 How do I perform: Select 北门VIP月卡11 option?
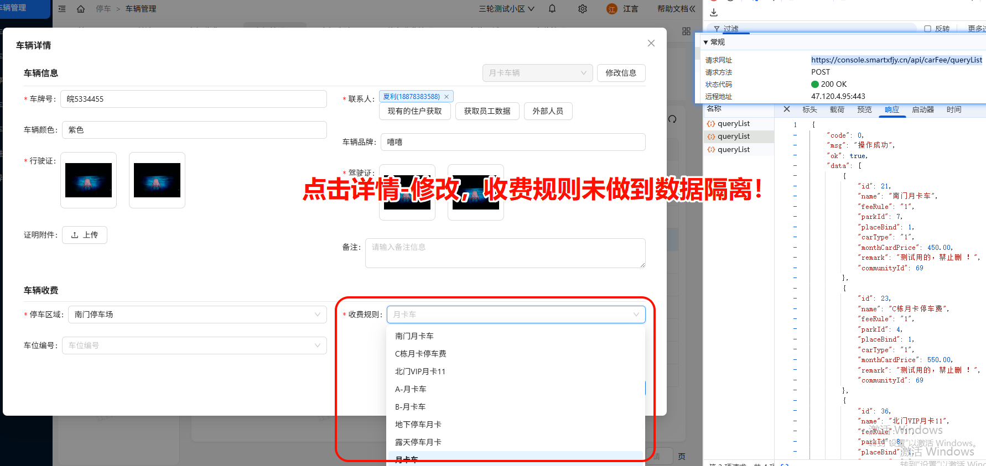click(x=516, y=371)
